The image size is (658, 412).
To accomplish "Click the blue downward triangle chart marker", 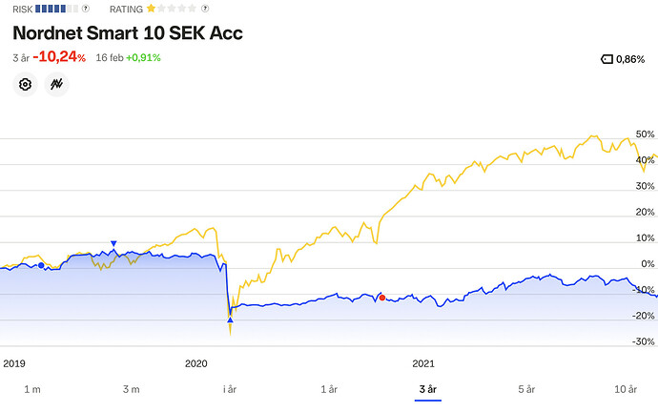I will [113, 244].
